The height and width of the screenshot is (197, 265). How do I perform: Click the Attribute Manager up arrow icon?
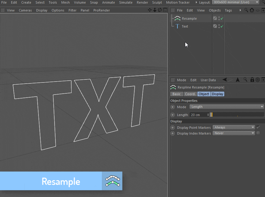tap(238, 80)
